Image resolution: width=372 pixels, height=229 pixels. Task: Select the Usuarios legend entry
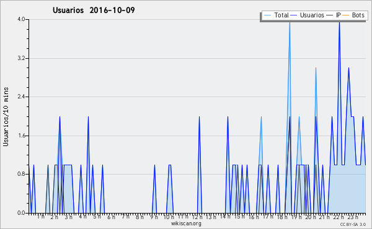pos(308,15)
